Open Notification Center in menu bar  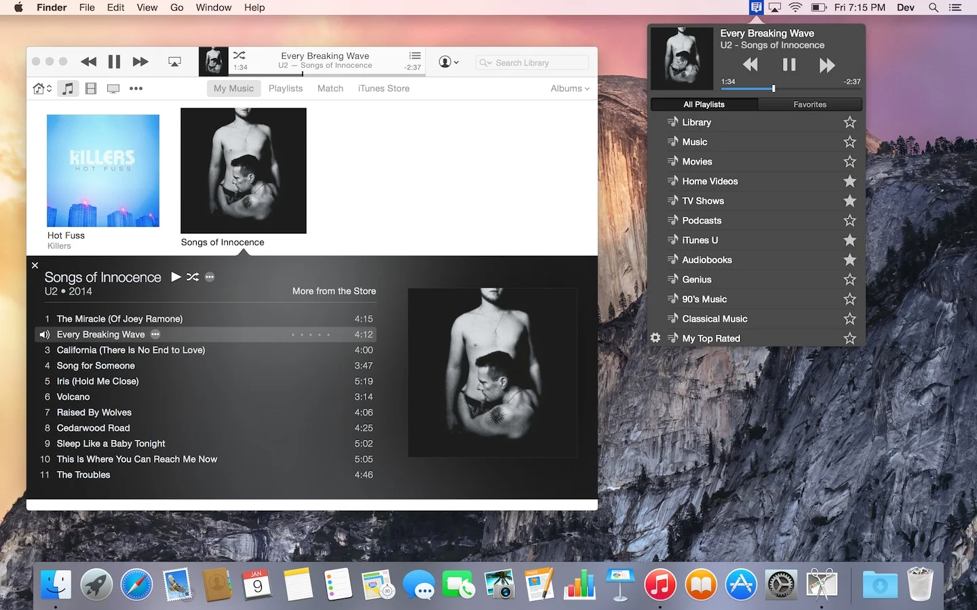click(955, 7)
